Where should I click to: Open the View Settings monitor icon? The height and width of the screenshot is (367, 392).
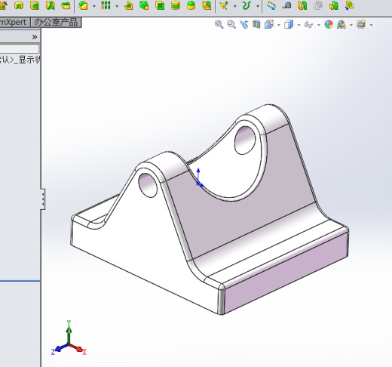(x=361, y=24)
